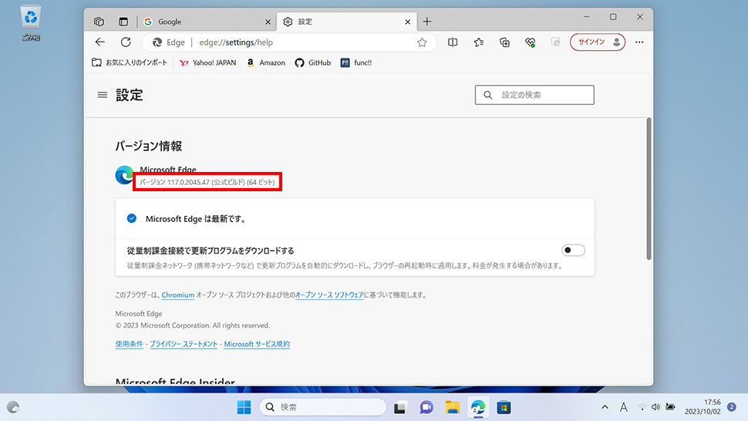The image size is (748, 421).
Task: Close the 設定 tab
Action: [x=407, y=22]
